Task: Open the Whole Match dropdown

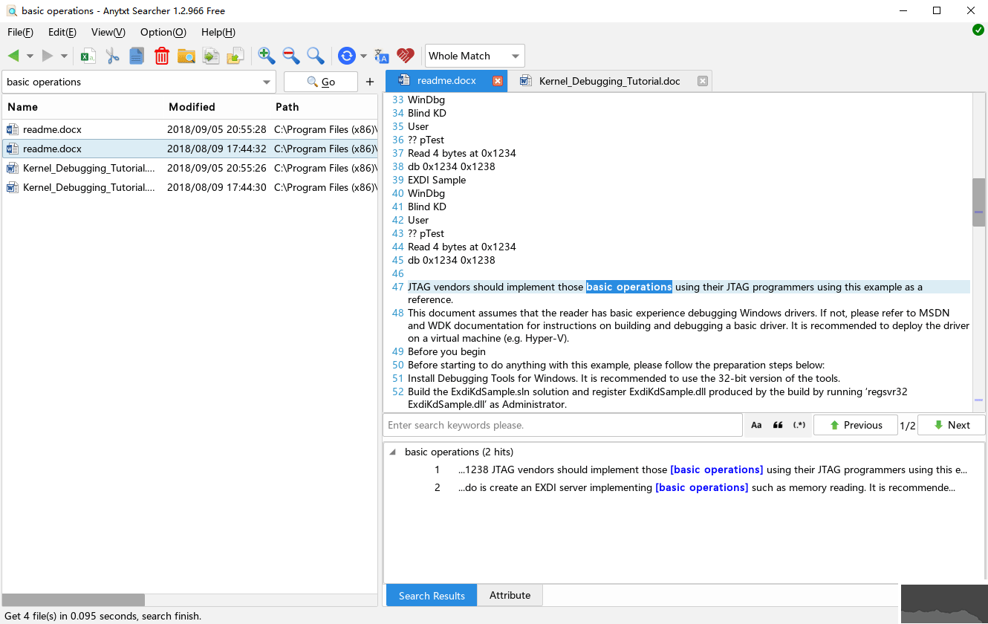Action: coord(474,55)
